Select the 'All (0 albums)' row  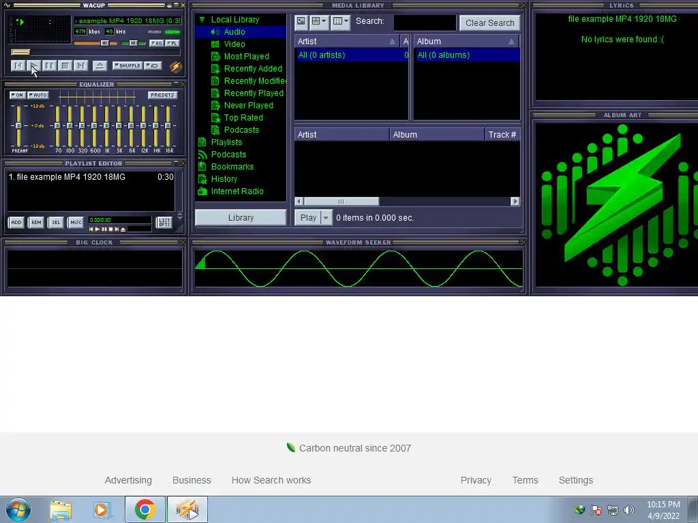(466, 55)
